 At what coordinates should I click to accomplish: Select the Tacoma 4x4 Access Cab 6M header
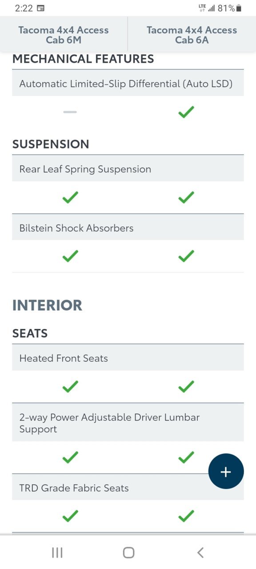64,35
